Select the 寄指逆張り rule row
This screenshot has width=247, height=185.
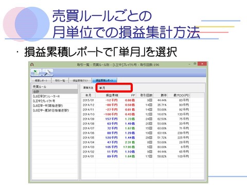(x=55, y=105)
